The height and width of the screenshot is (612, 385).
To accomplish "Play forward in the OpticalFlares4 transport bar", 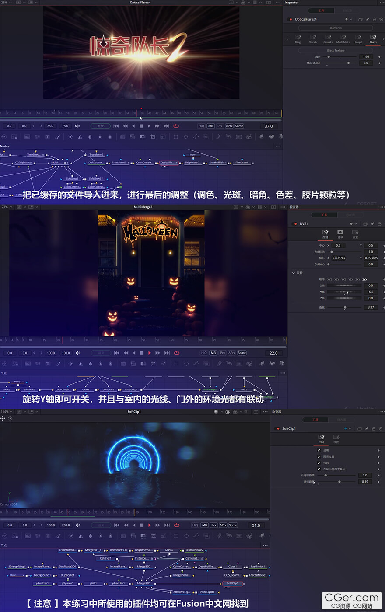I will (149, 126).
